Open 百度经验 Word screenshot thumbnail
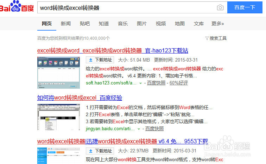The height and width of the screenshot is (164, 266). (x=58, y=117)
